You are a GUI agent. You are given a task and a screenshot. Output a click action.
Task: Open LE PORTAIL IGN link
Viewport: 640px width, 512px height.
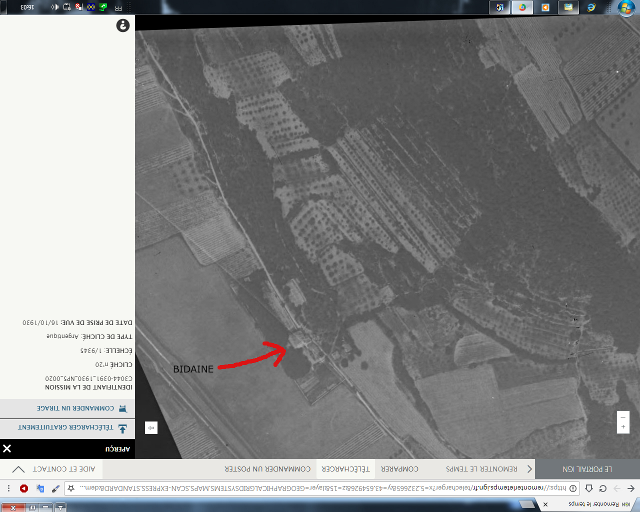pos(587,469)
